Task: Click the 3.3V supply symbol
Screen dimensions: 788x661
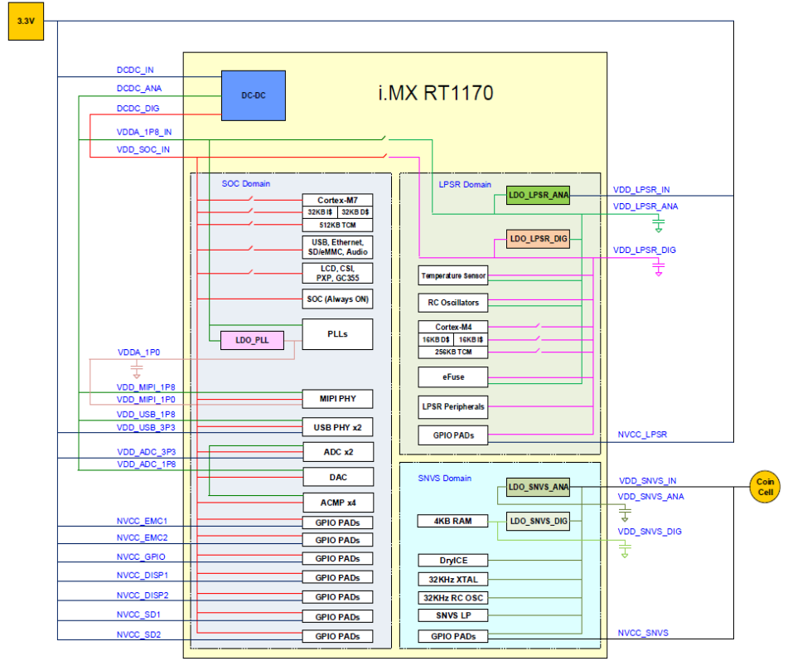Action: (25, 22)
